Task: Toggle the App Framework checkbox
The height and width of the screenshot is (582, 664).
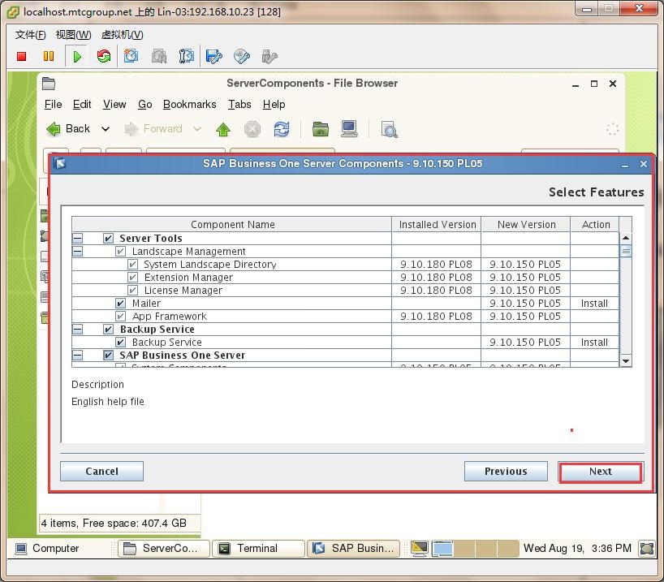Action: tap(120, 317)
